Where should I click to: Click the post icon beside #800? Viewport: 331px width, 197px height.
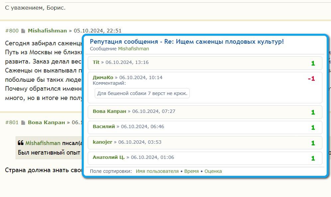(23, 31)
